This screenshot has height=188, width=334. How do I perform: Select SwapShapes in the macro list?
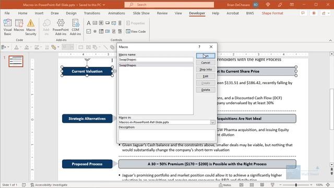(x=156, y=65)
